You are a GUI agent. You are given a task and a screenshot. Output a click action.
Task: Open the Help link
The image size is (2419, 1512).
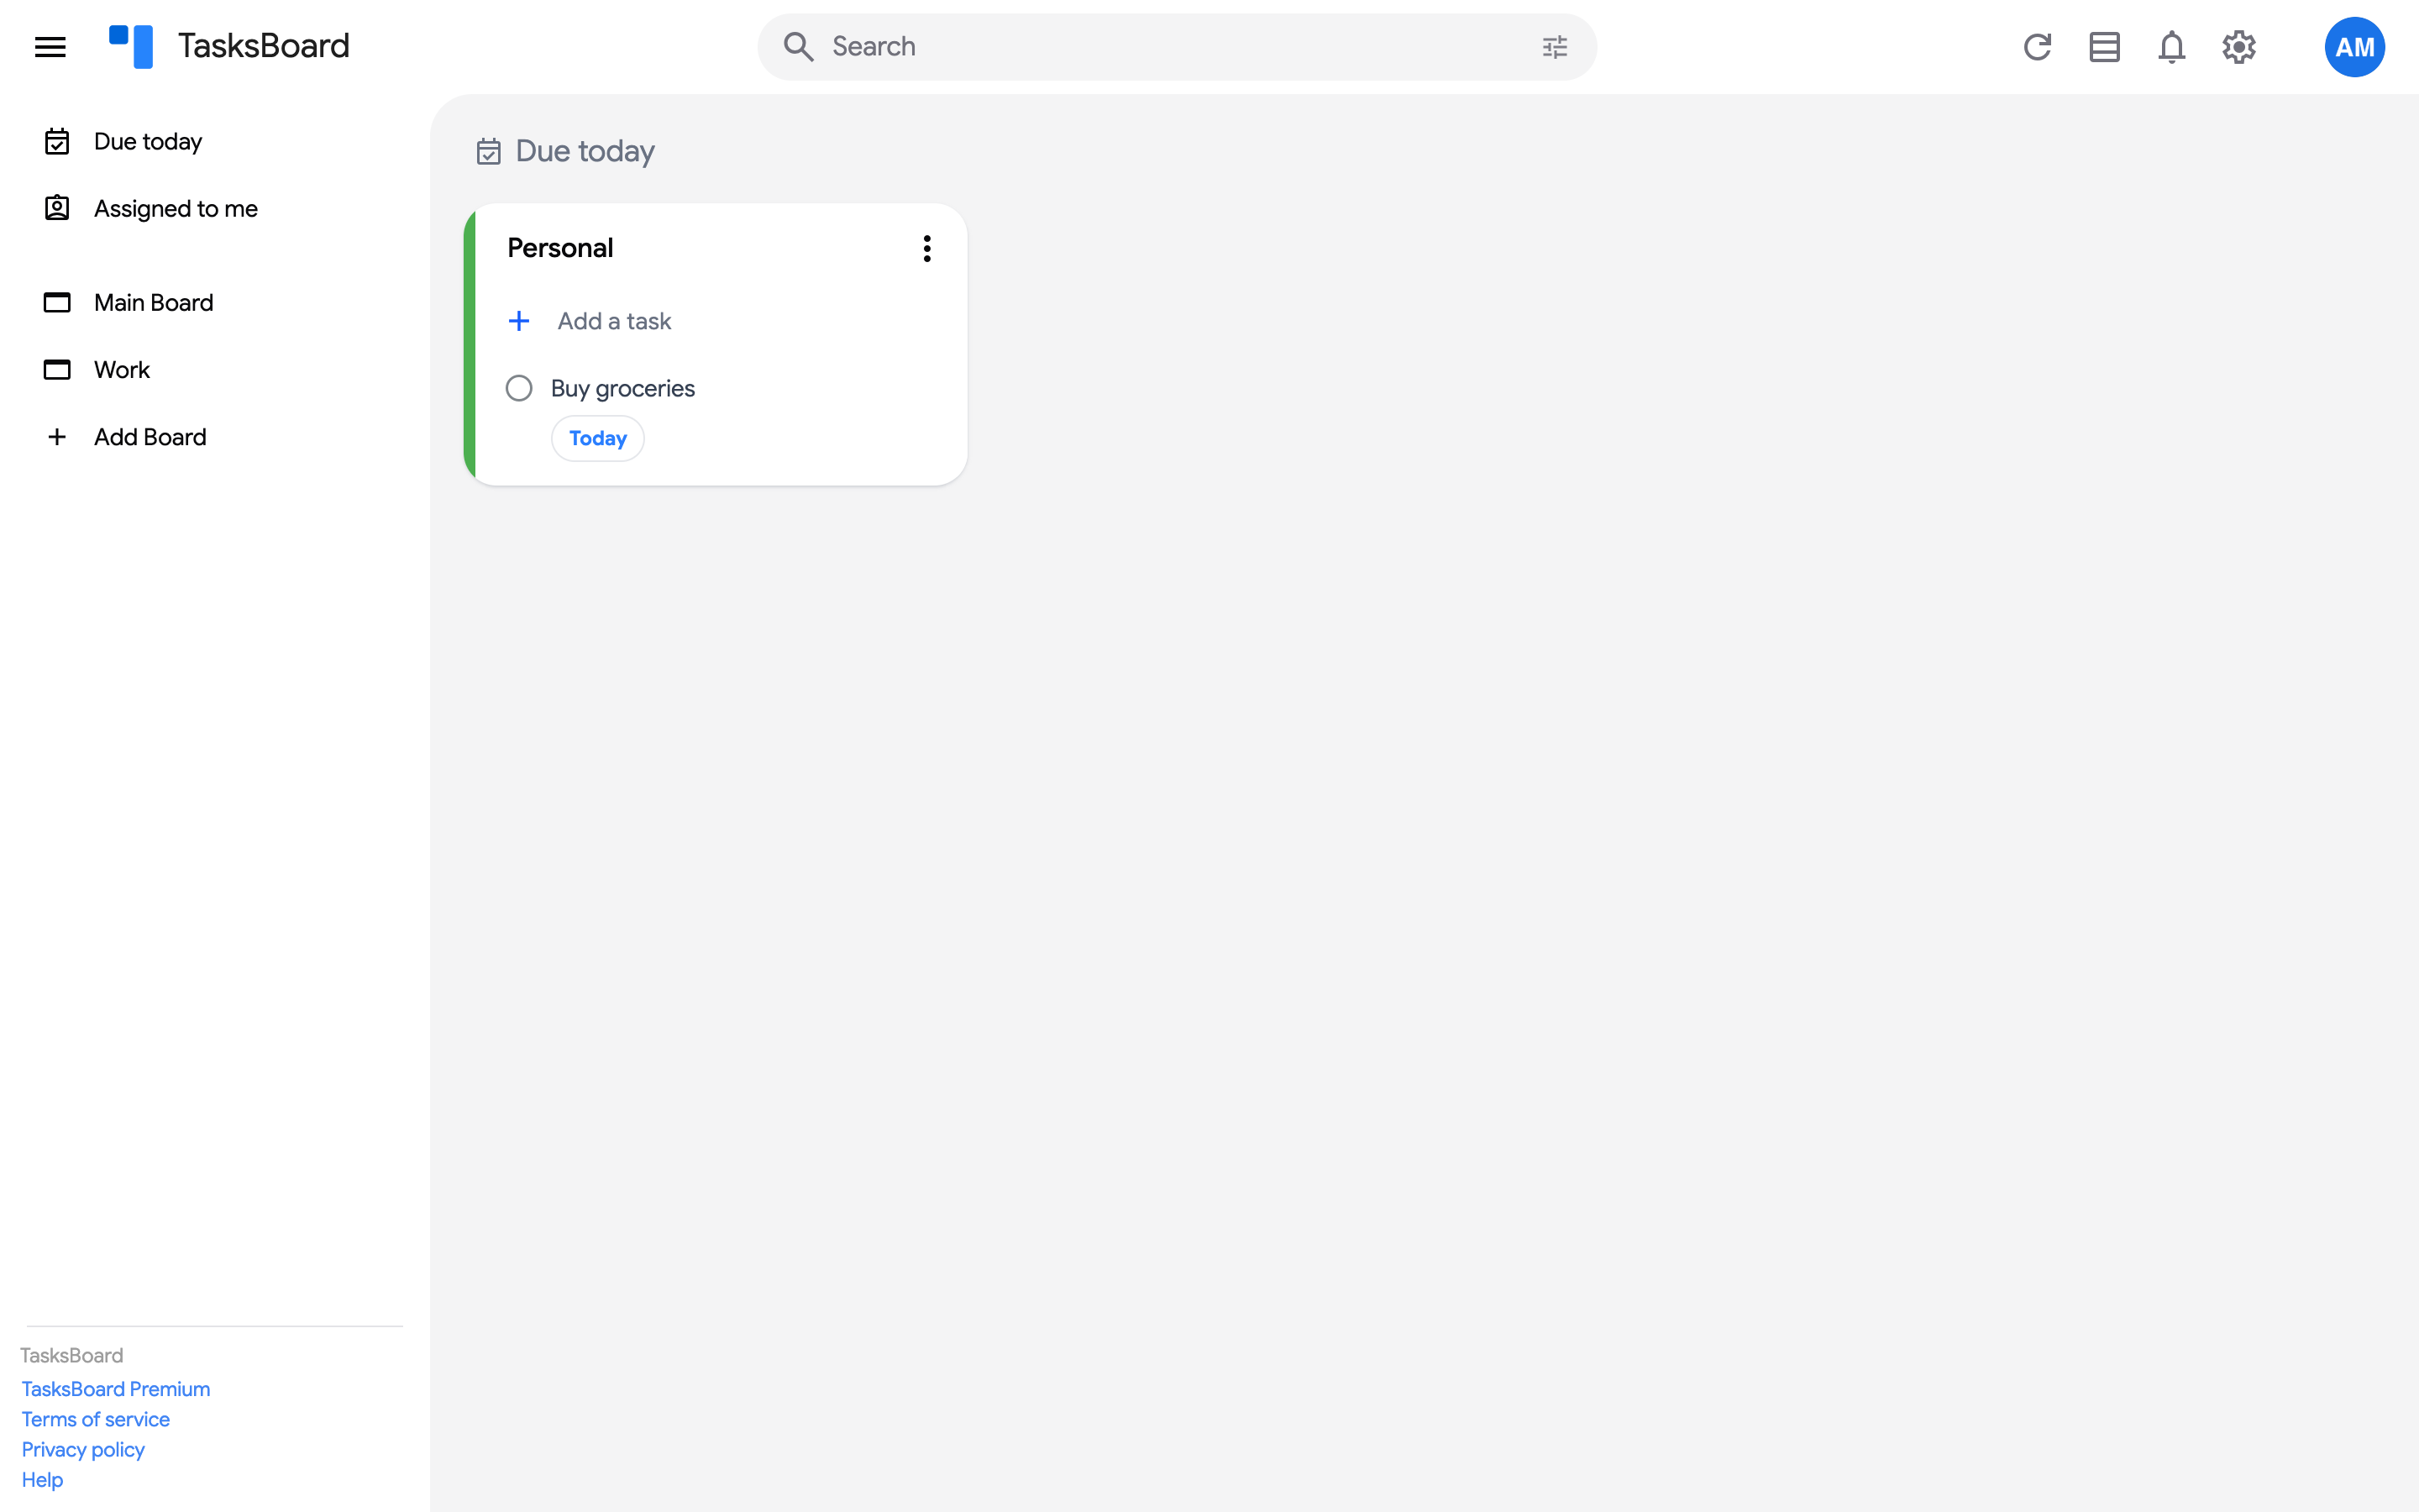click(x=42, y=1479)
